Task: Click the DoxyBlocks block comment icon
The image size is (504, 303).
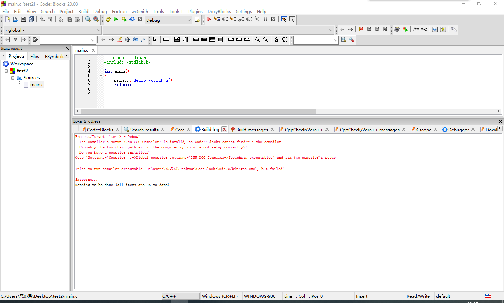Action: 416,30
